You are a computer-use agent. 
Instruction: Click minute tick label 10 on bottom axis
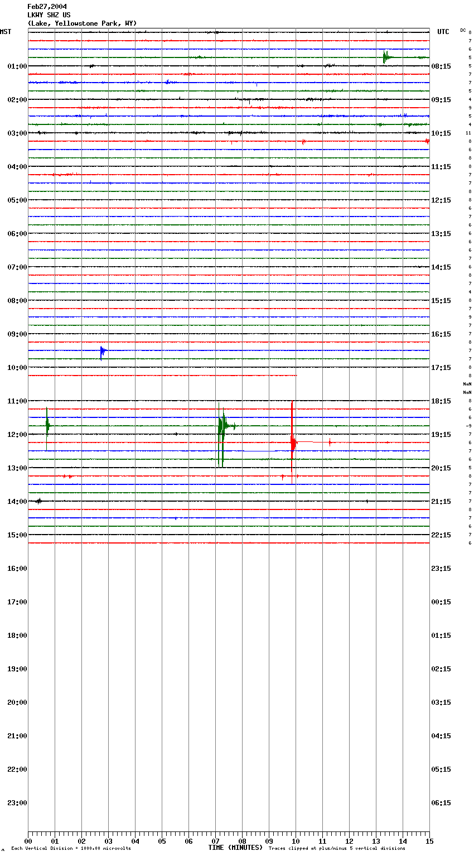coord(296,841)
